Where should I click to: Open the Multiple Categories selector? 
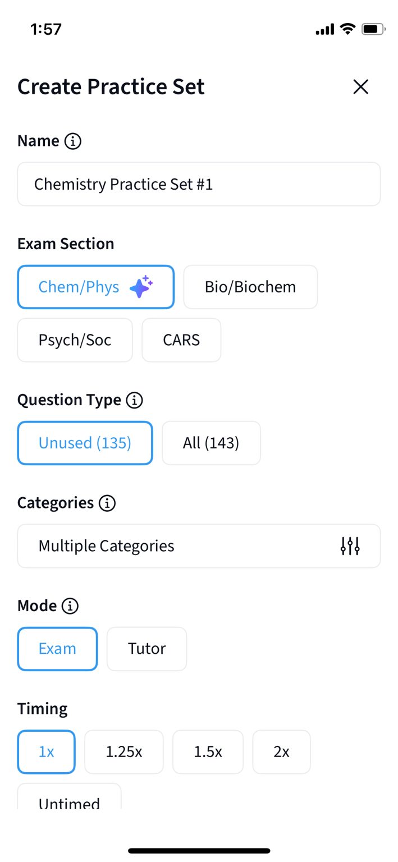[x=199, y=545]
